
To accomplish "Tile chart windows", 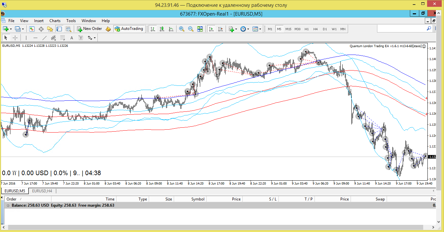I will (200, 29).
